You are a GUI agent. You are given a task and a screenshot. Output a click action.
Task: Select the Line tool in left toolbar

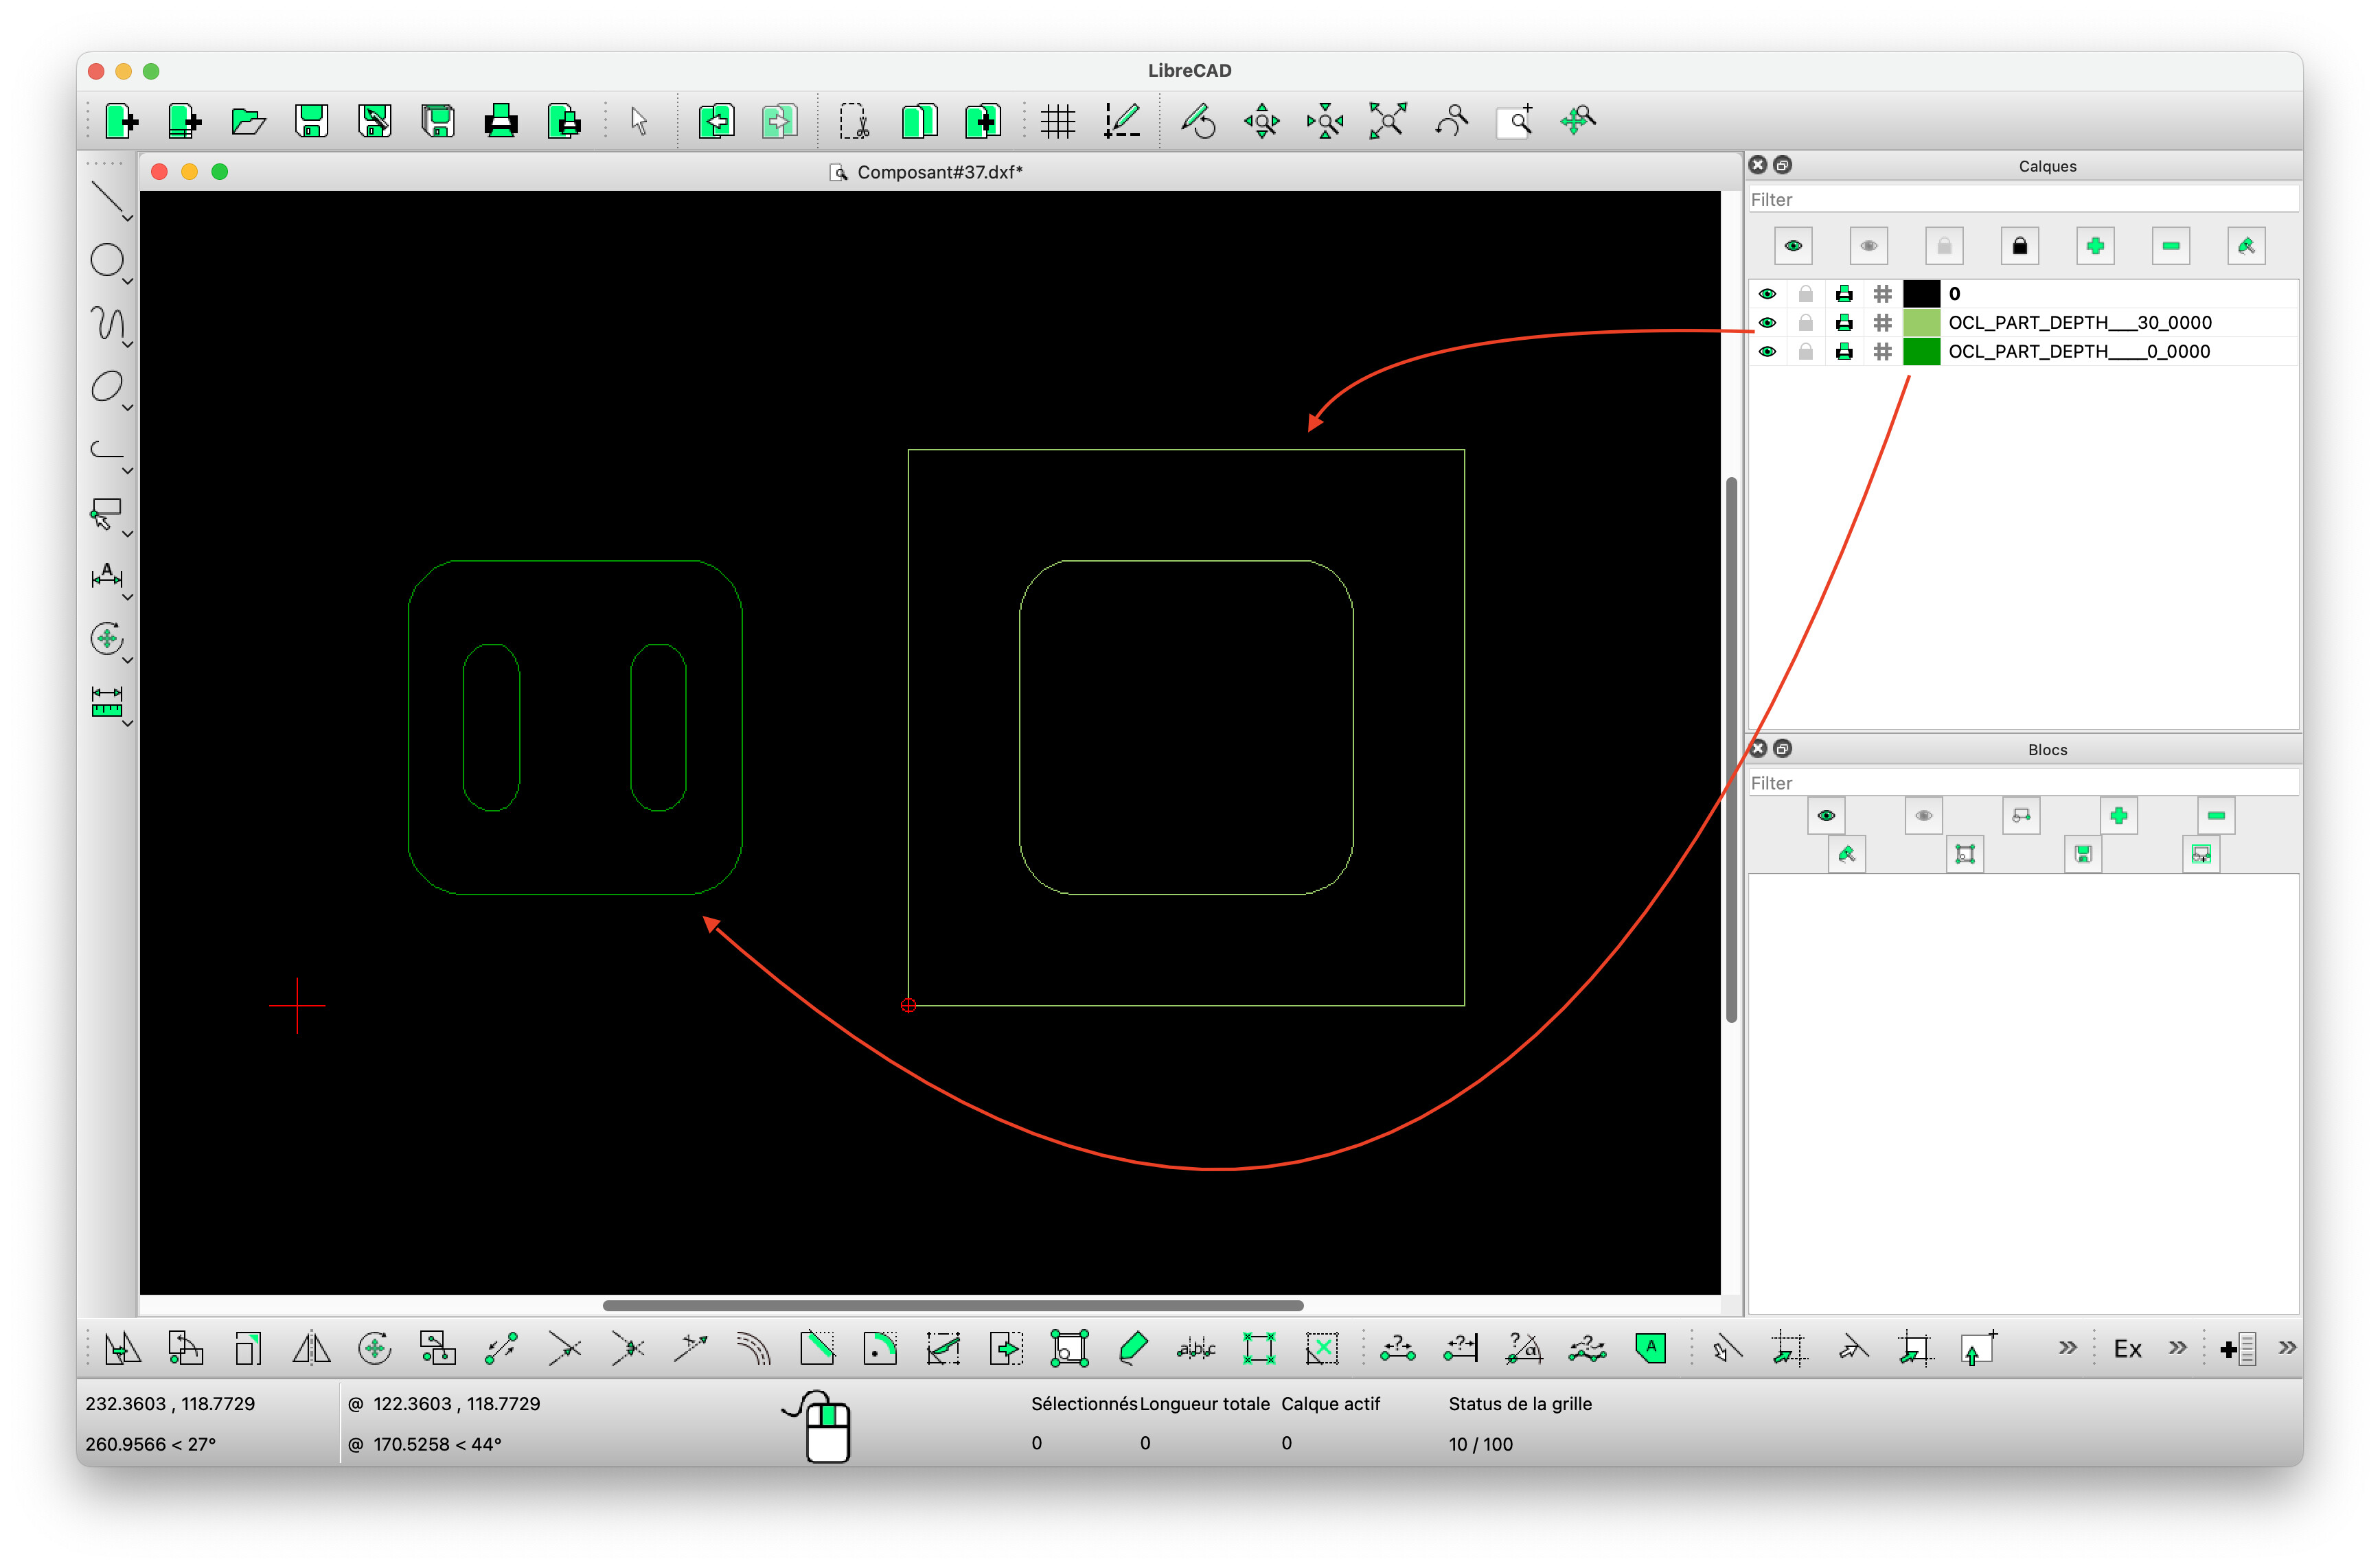[106, 198]
